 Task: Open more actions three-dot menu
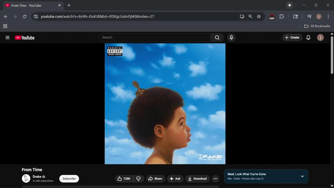(215, 179)
